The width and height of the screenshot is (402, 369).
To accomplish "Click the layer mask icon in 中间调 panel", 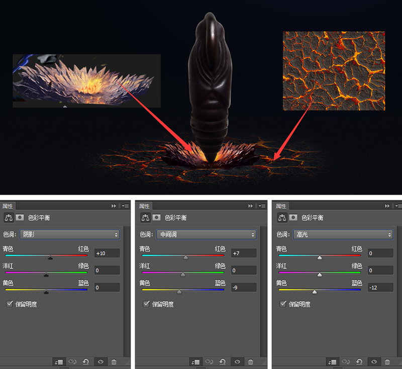I will pyautogui.click(x=156, y=218).
